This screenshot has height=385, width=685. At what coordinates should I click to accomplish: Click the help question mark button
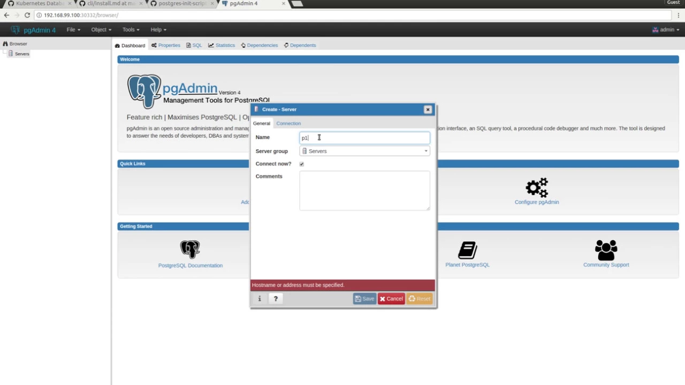276,299
